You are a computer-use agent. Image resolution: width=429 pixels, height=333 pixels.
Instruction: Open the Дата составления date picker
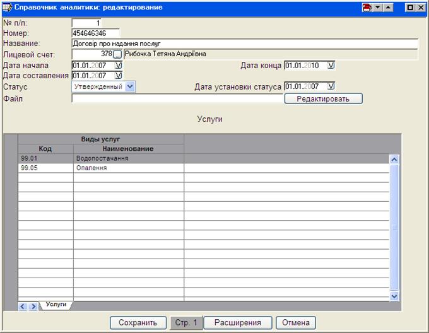coord(118,76)
